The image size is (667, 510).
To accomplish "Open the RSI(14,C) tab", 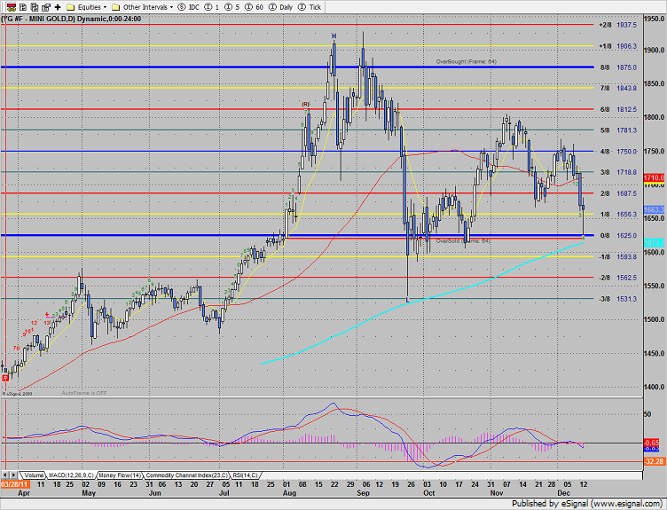I will [246, 475].
